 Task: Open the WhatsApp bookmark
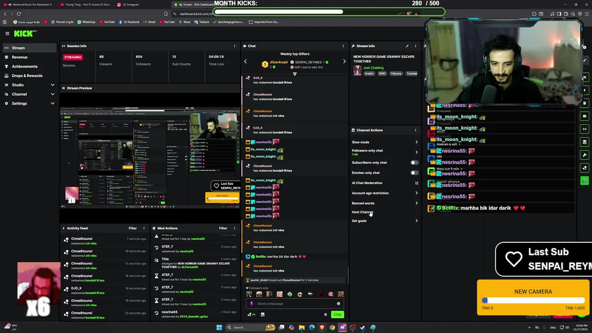click(86, 22)
